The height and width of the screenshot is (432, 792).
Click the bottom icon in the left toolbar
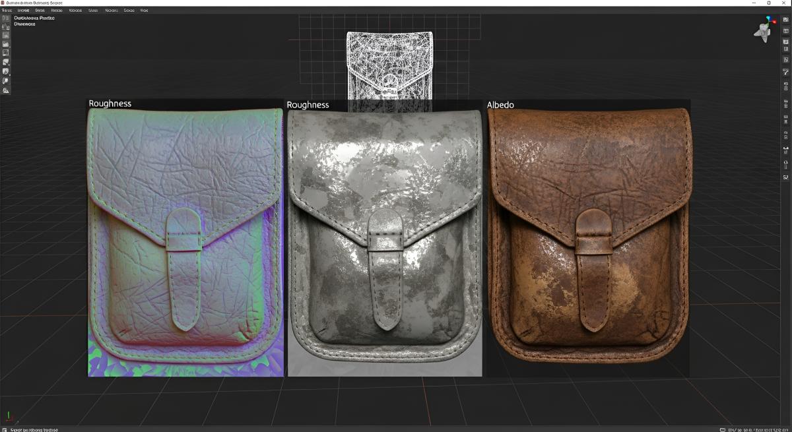[6, 90]
